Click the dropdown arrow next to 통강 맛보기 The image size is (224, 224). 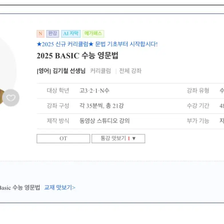click(134, 138)
